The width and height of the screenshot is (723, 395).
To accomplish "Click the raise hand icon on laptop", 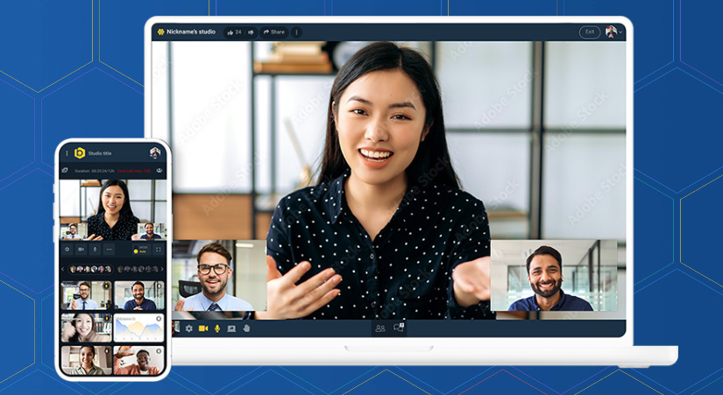I will [246, 328].
